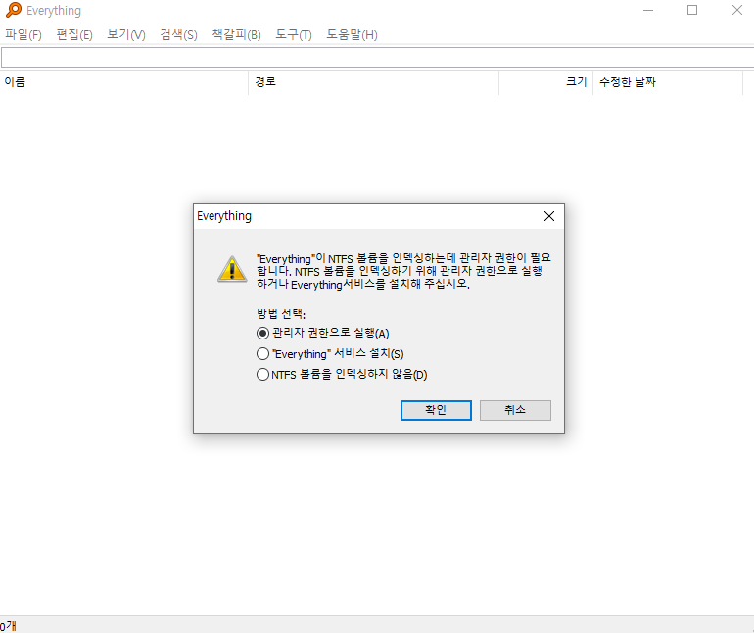This screenshot has width=754, height=633.
Task: Close the Everything main window
Action: point(736,10)
